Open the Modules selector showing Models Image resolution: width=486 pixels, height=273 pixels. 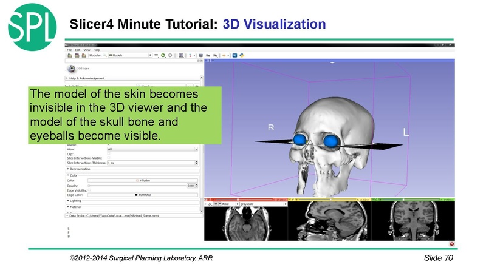point(130,55)
